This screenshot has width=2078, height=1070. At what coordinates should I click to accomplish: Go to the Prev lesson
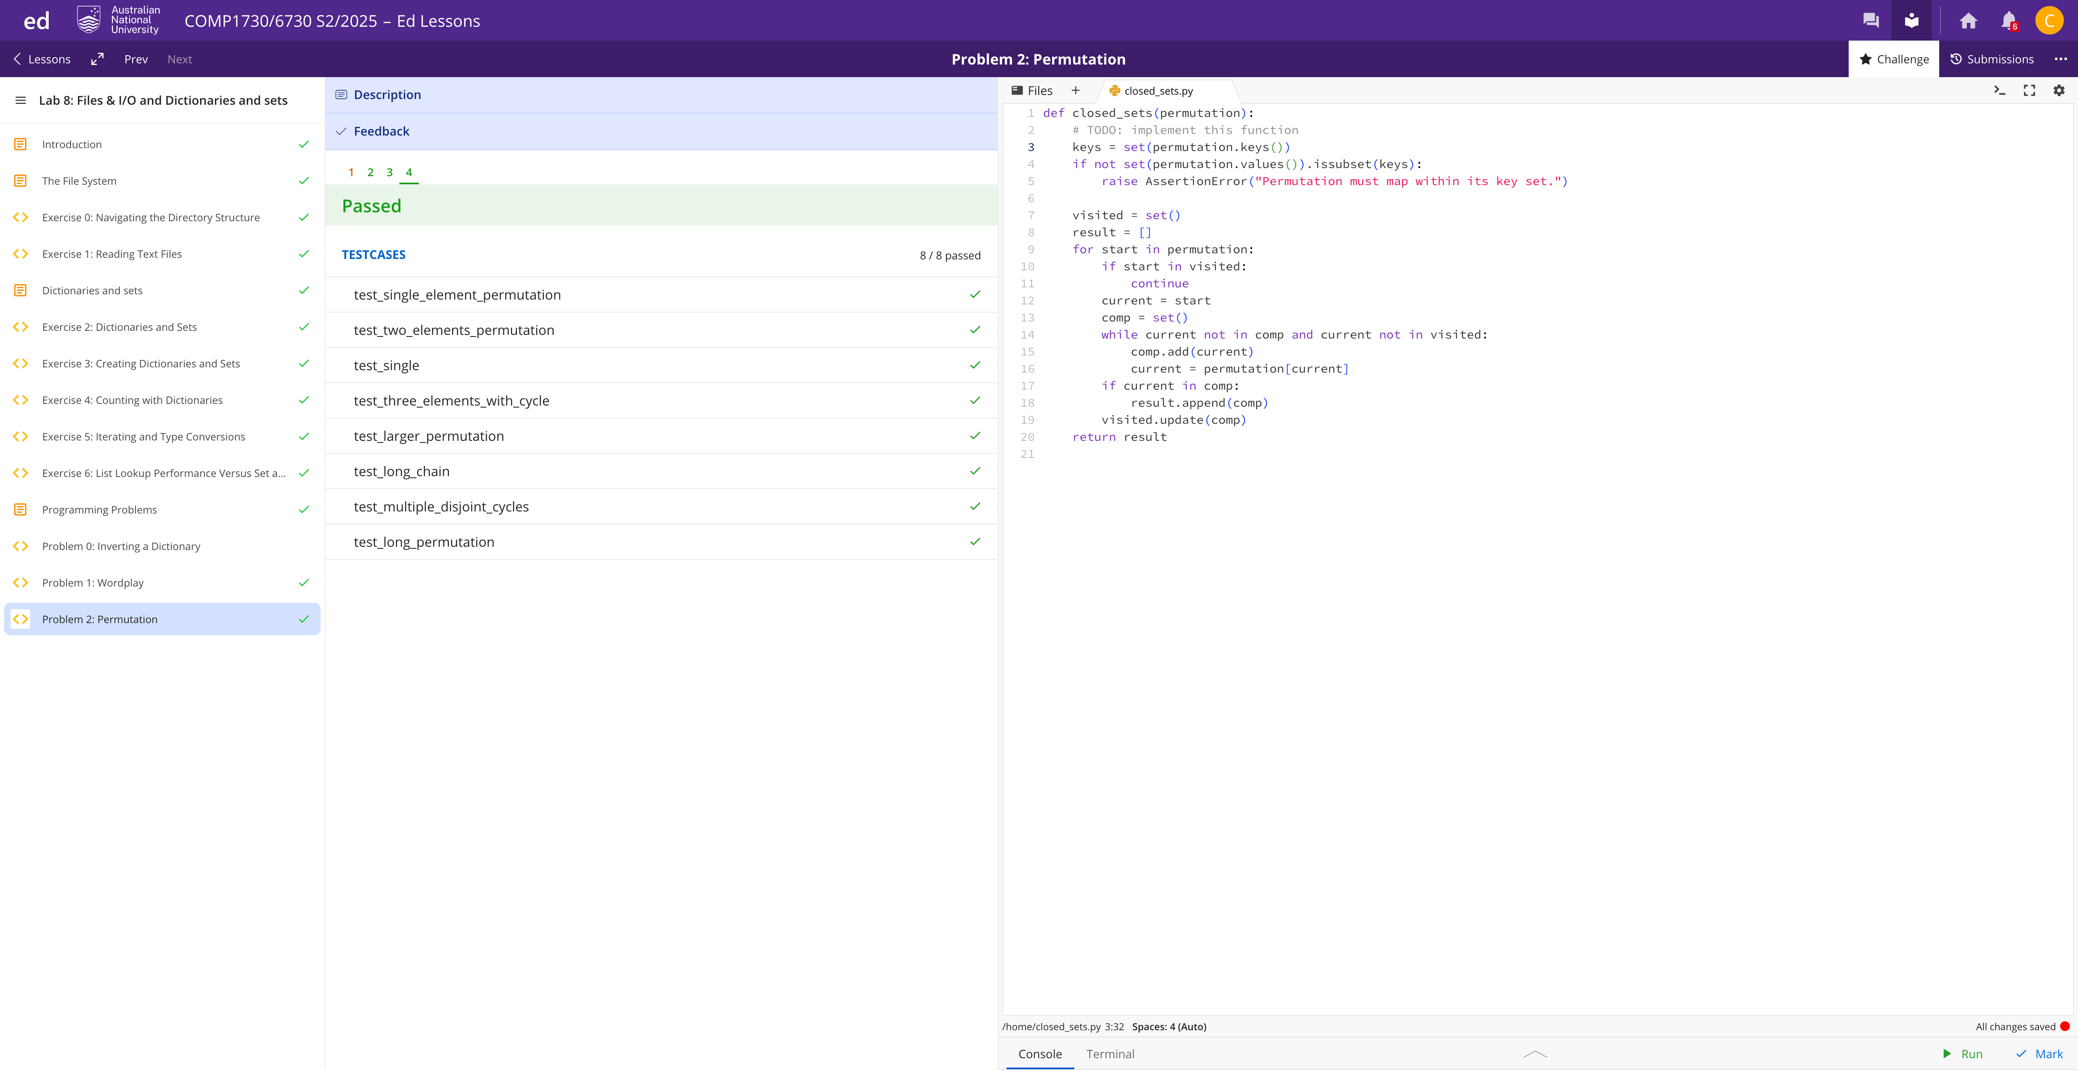(136, 59)
